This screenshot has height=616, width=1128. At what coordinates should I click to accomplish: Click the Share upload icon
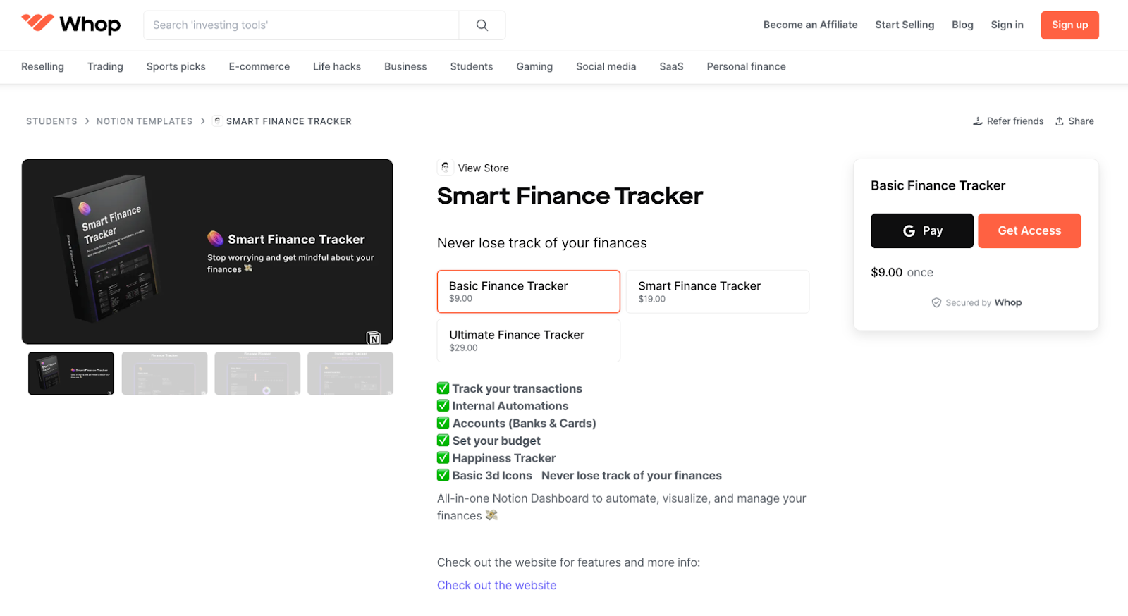(x=1060, y=121)
